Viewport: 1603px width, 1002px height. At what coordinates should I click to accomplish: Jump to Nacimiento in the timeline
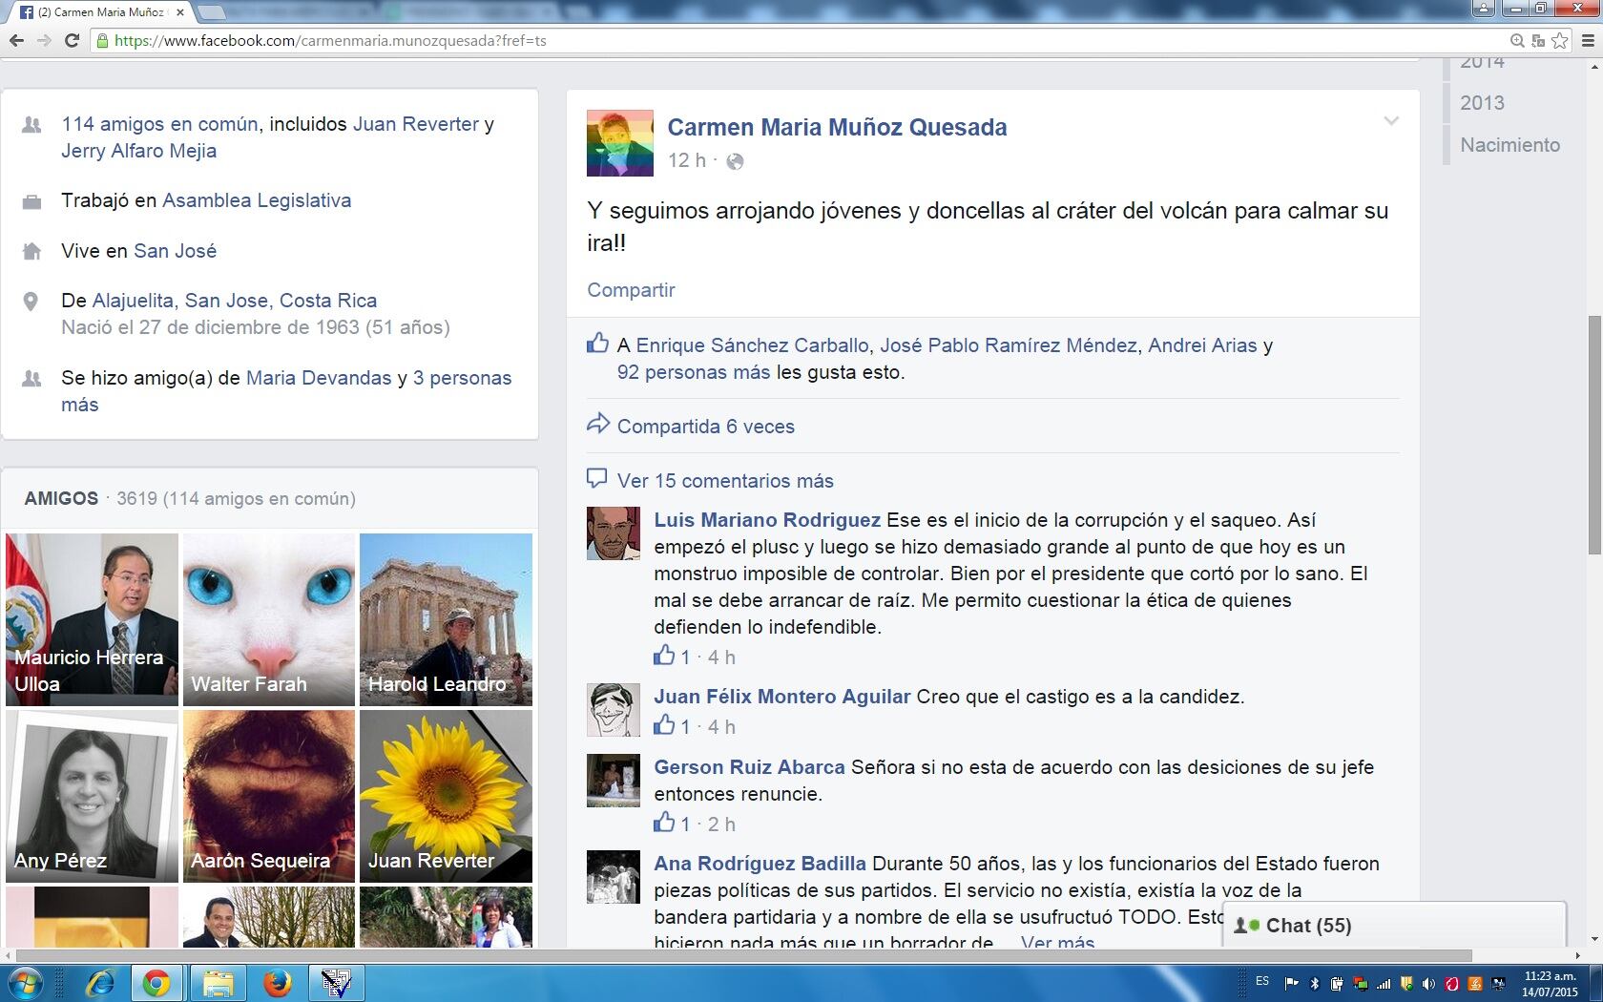1509,145
